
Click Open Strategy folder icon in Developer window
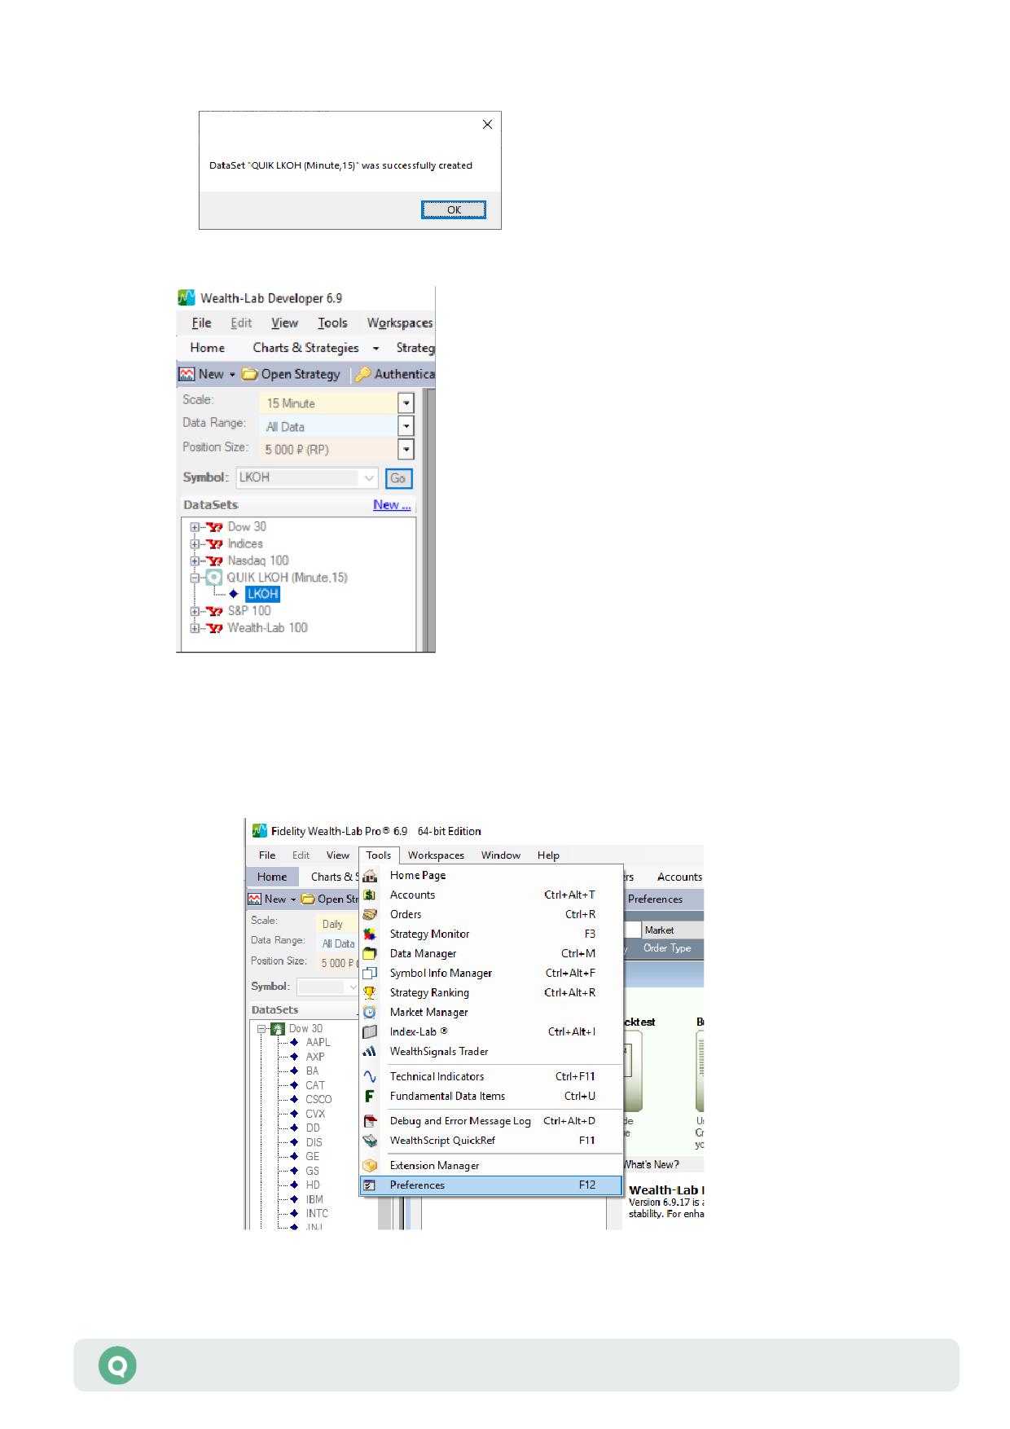coord(249,374)
